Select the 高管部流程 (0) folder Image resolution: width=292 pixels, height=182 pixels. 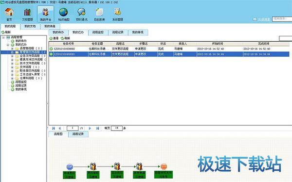tap(31, 48)
